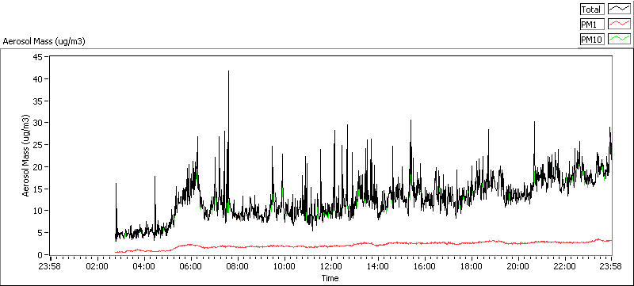
Task: Click the 12:00 time axis label
Action: pyautogui.click(x=331, y=266)
